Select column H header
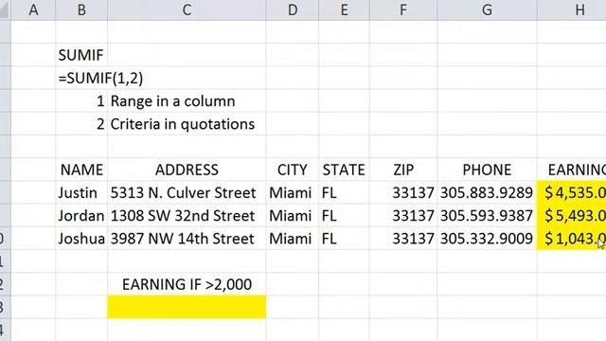Image resolution: width=606 pixels, height=341 pixels. tap(572, 9)
